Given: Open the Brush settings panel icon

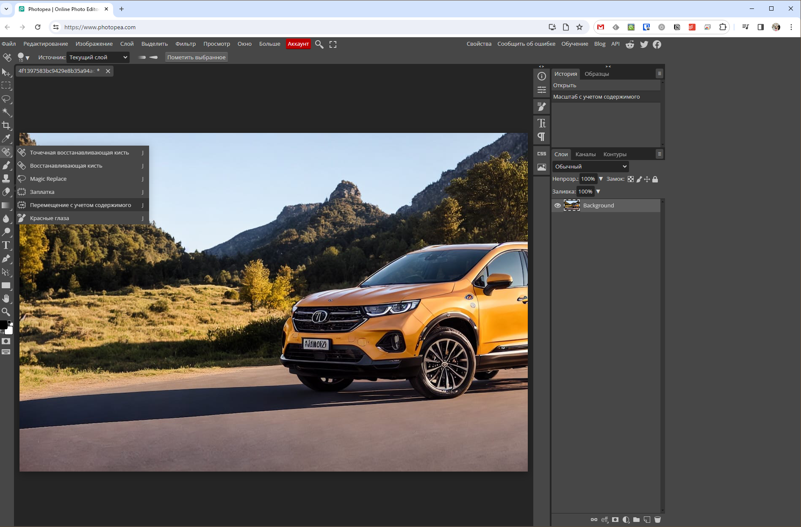Looking at the screenshot, I should click(542, 107).
